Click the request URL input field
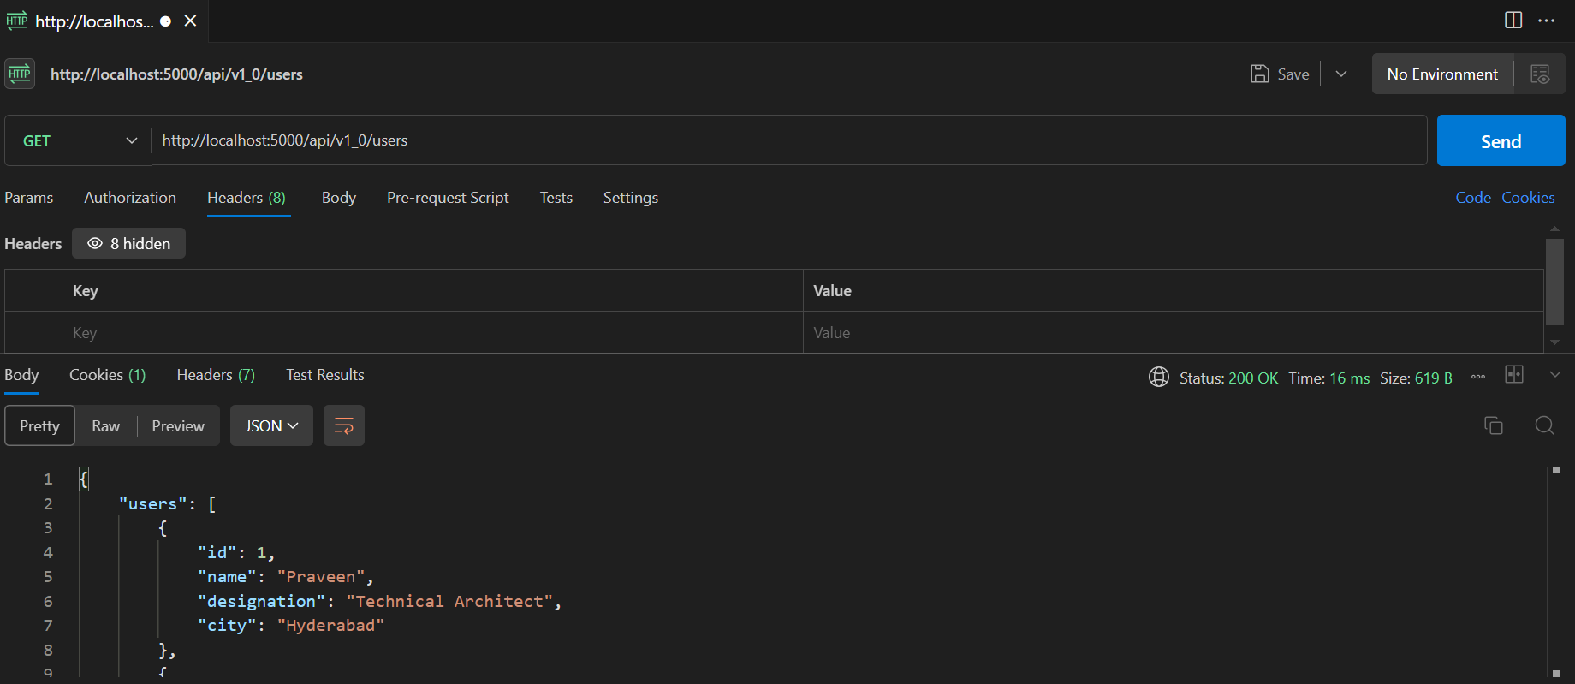The height and width of the screenshot is (684, 1575). (x=788, y=140)
